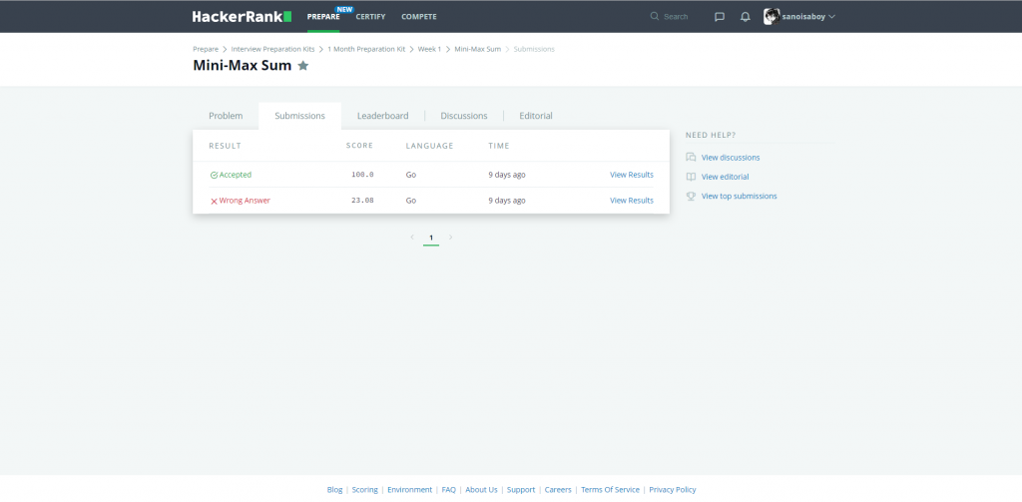
Task: Click the green Accepted check icon
Action: (214, 175)
